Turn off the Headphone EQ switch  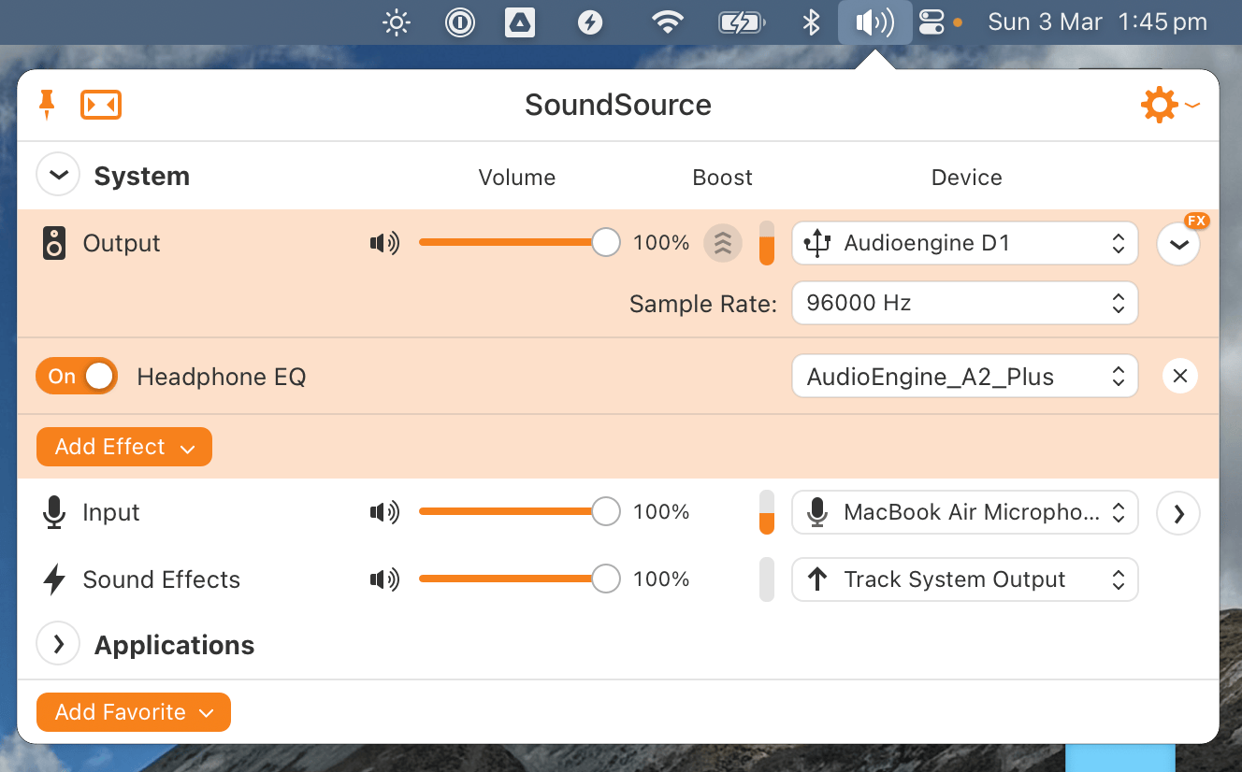point(77,377)
